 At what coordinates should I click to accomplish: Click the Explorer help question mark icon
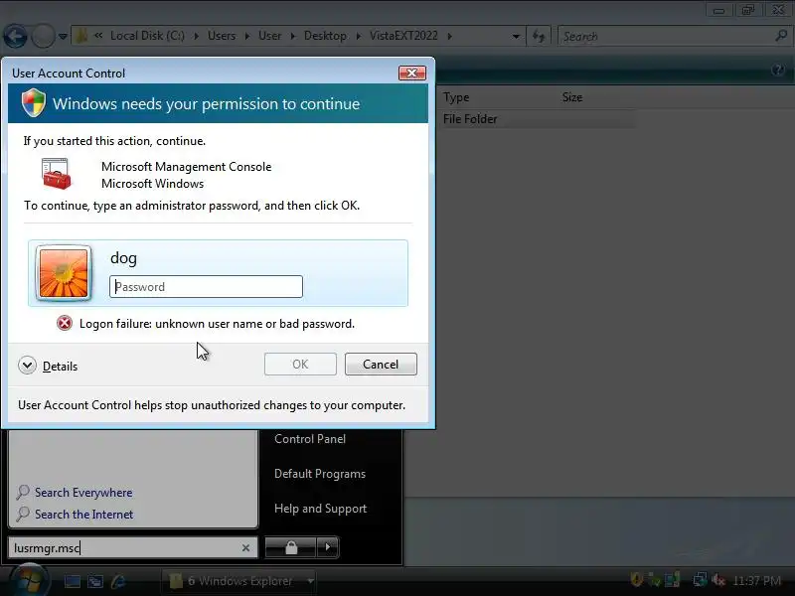coord(778,70)
